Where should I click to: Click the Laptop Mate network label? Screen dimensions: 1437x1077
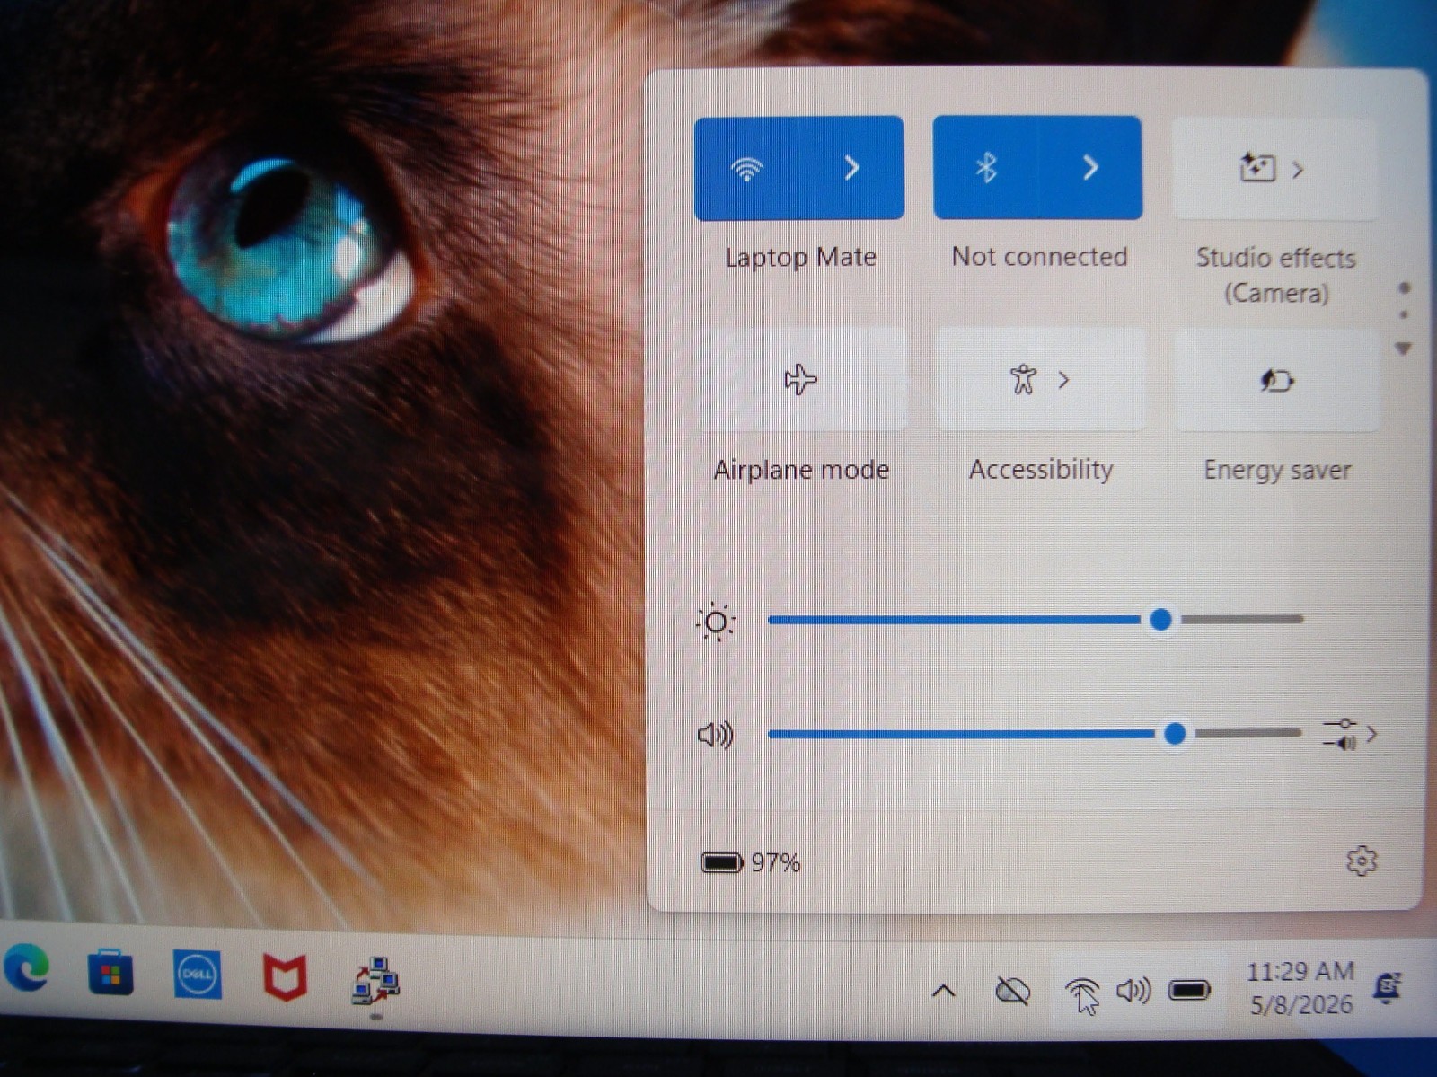[x=800, y=257]
